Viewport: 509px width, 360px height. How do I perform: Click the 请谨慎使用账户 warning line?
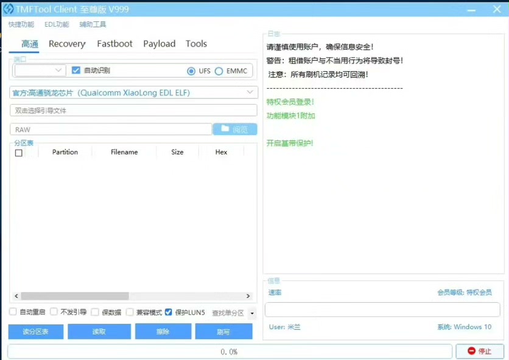pos(320,47)
